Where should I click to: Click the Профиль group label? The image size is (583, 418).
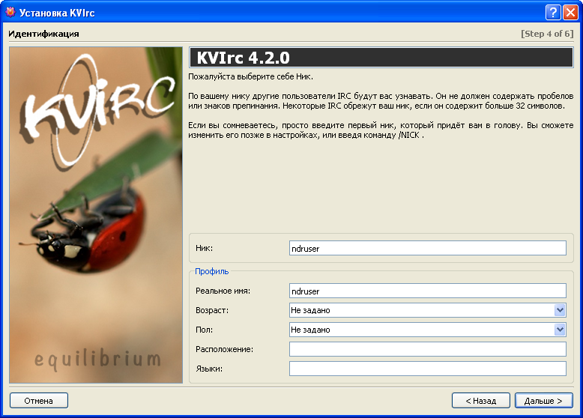212,271
